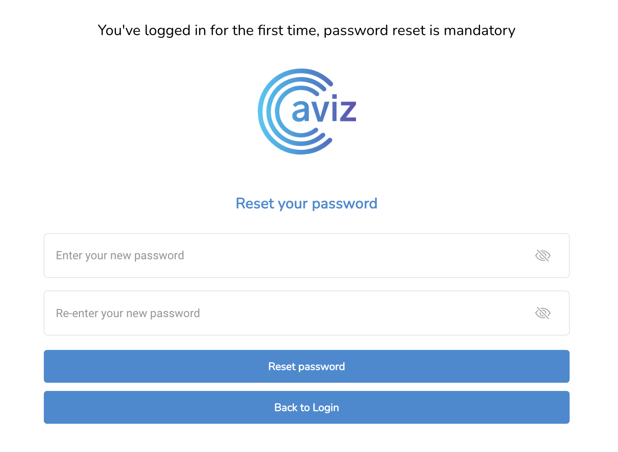Click the mandatory password reset notice
This screenshot has width=618, height=452.
307,30
